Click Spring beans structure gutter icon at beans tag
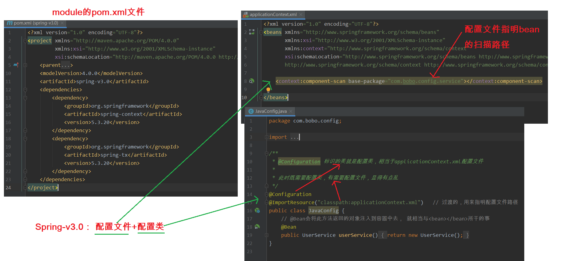Viewport: 574px width, 261px height. (x=252, y=32)
